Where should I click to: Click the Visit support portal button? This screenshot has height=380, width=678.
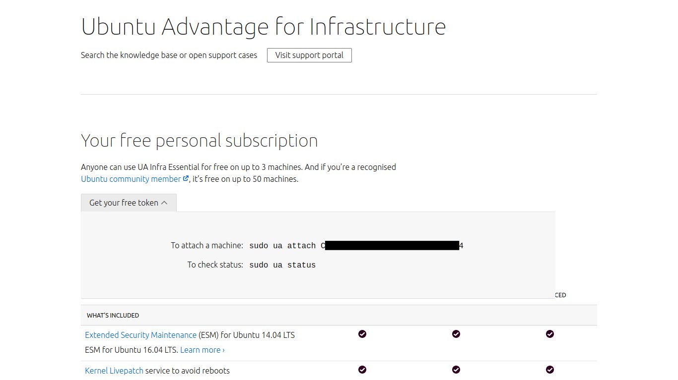pos(309,55)
